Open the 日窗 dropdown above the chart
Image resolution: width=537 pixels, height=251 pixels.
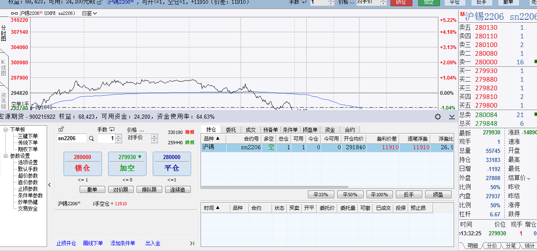click(x=90, y=13)
